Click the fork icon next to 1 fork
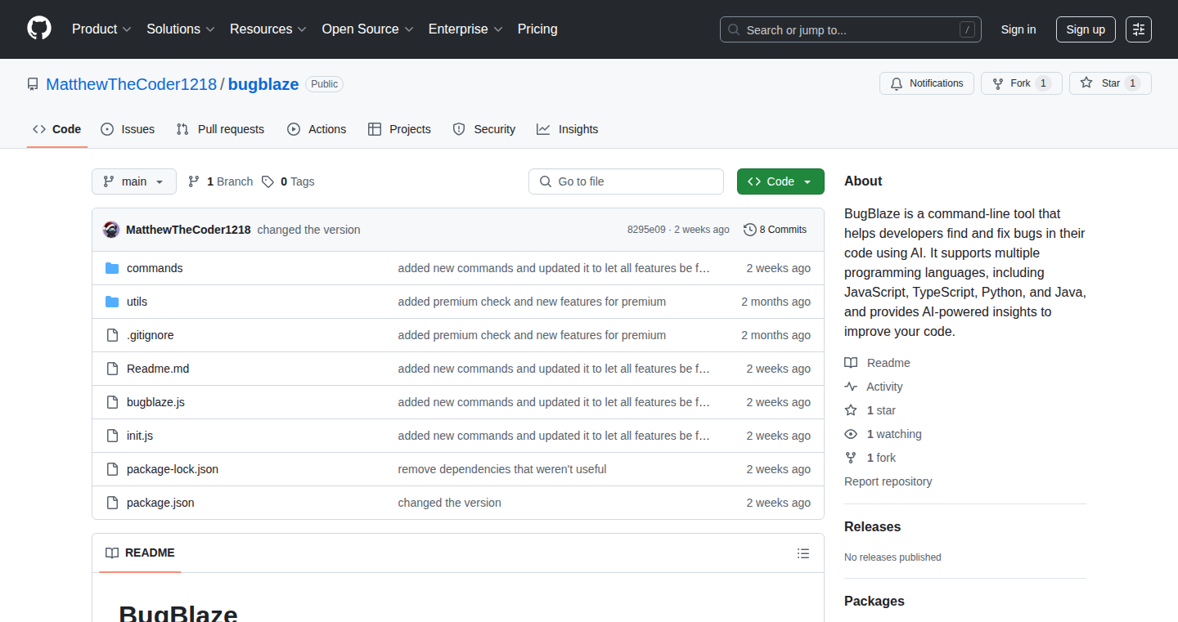 point(851,458)
